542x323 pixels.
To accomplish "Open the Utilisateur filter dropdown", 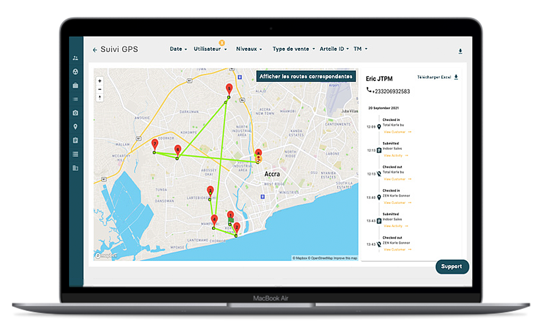I will tap(210, 49).
